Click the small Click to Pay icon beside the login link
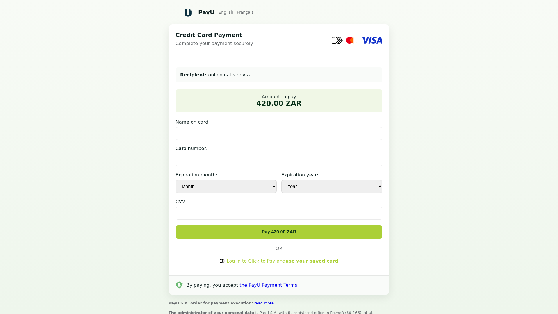The image size is (558, 314). 222,261
